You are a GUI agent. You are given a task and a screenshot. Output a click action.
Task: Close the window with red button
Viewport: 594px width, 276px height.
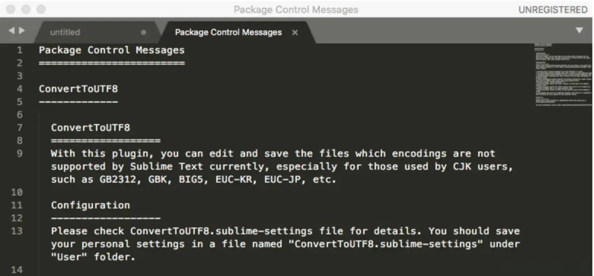coord(11,9)
